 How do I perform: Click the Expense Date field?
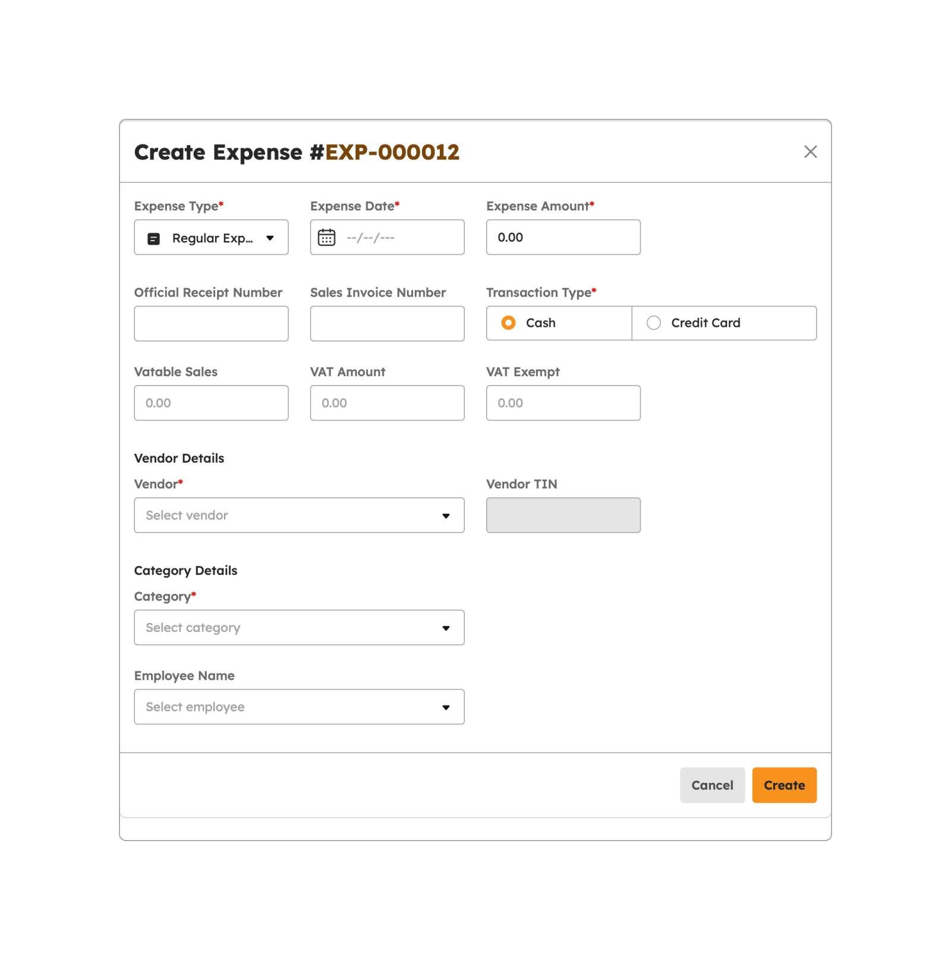pos(387,238)
